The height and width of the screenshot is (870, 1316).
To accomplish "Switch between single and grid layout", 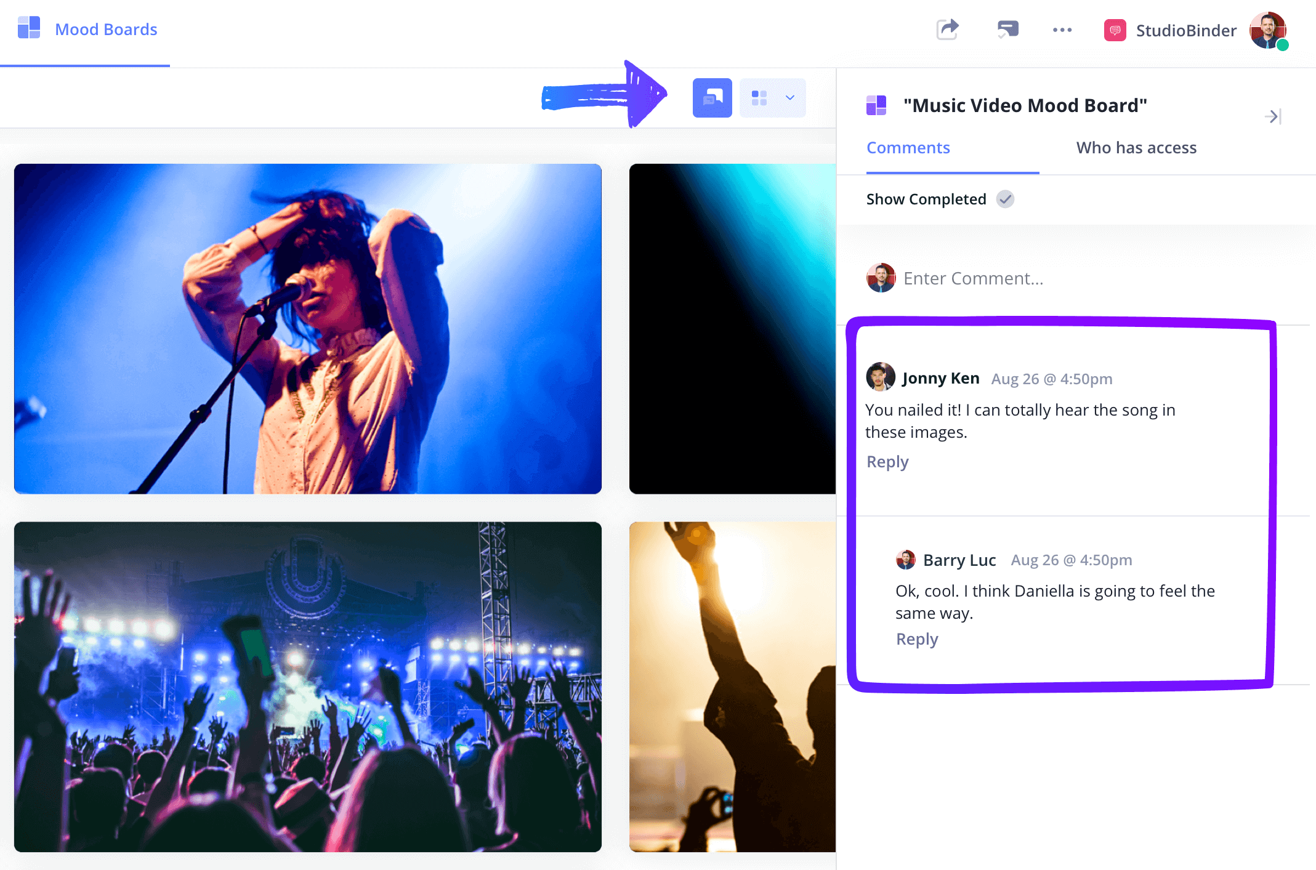I will [771, 96].
